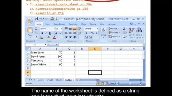Align text left in the cell
172x96 pixels.
coord(66,33)
